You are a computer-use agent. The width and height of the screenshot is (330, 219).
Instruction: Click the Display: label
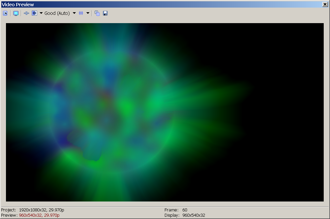coord(172,215)
